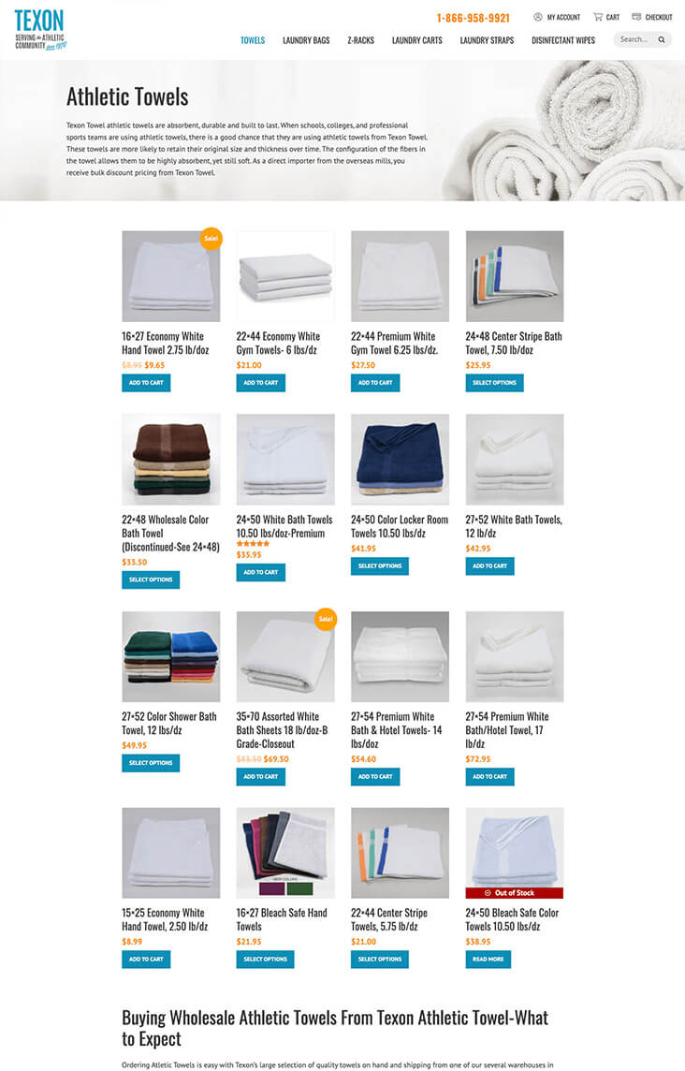
Task: Go to Z-Racks in navigation
Action: point(360,40)
